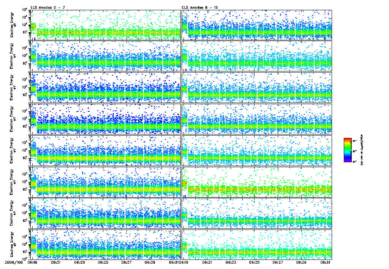Click the bottom spectrogram panel in the Anodes 0 - 7 column
389x269 pixels.
click(105, 244)
